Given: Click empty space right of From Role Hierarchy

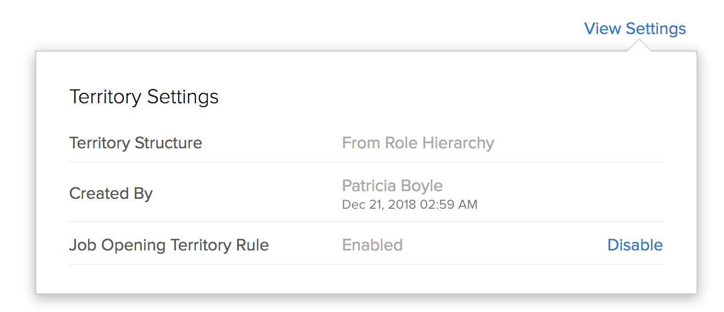Looking at the screenshot, I should tap(578, 143).
